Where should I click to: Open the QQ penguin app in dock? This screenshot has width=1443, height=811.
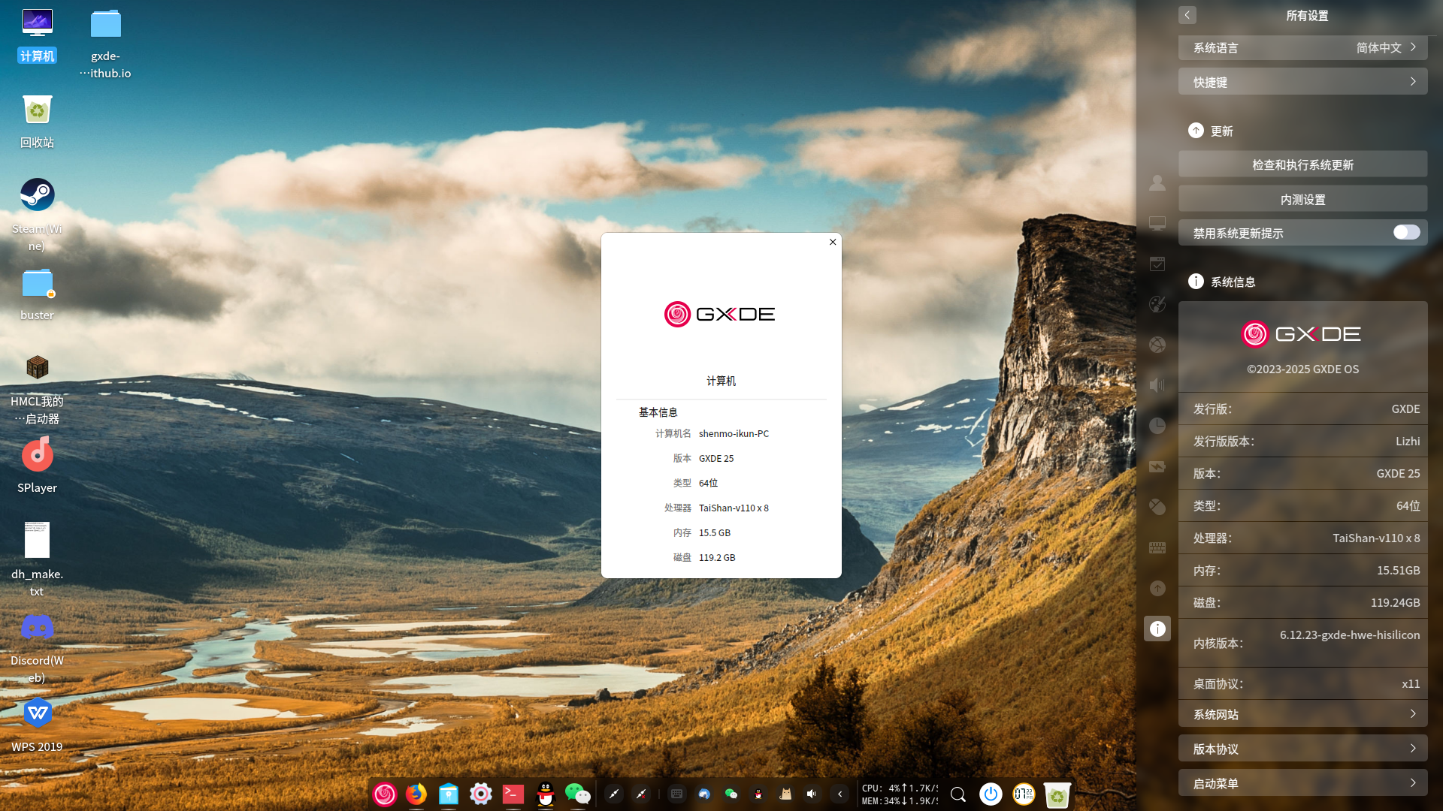[546, 794]
